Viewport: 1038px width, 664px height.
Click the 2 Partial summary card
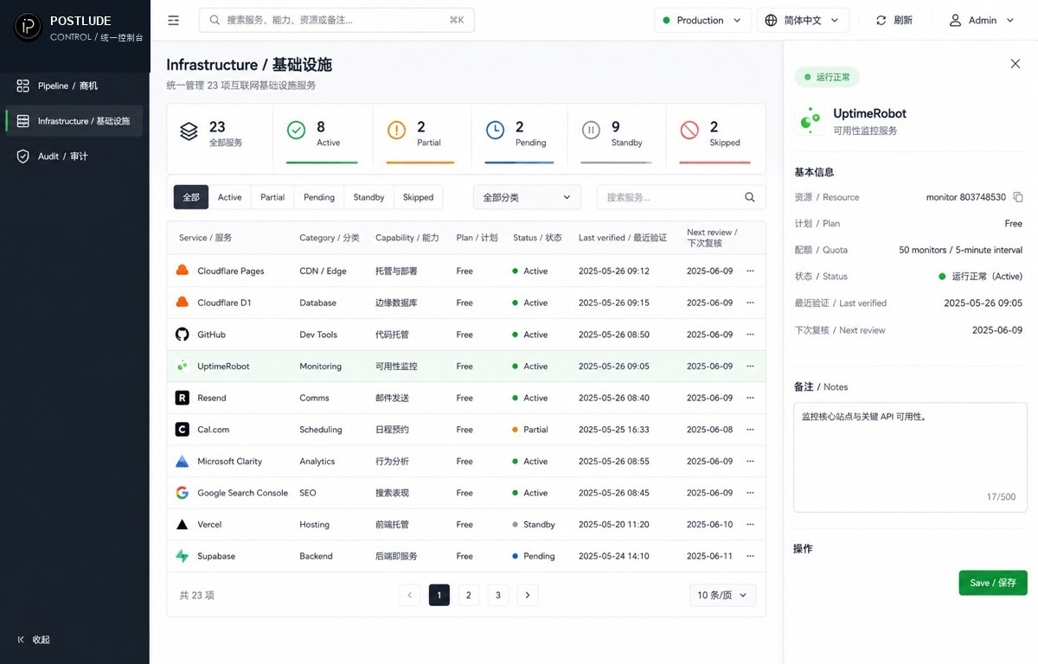(x=422, y=138)
